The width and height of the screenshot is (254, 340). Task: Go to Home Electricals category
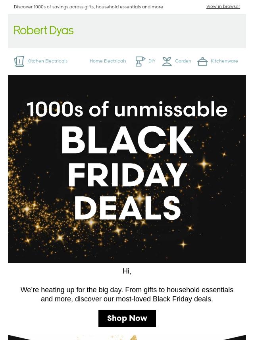click(x=108, y=61)
